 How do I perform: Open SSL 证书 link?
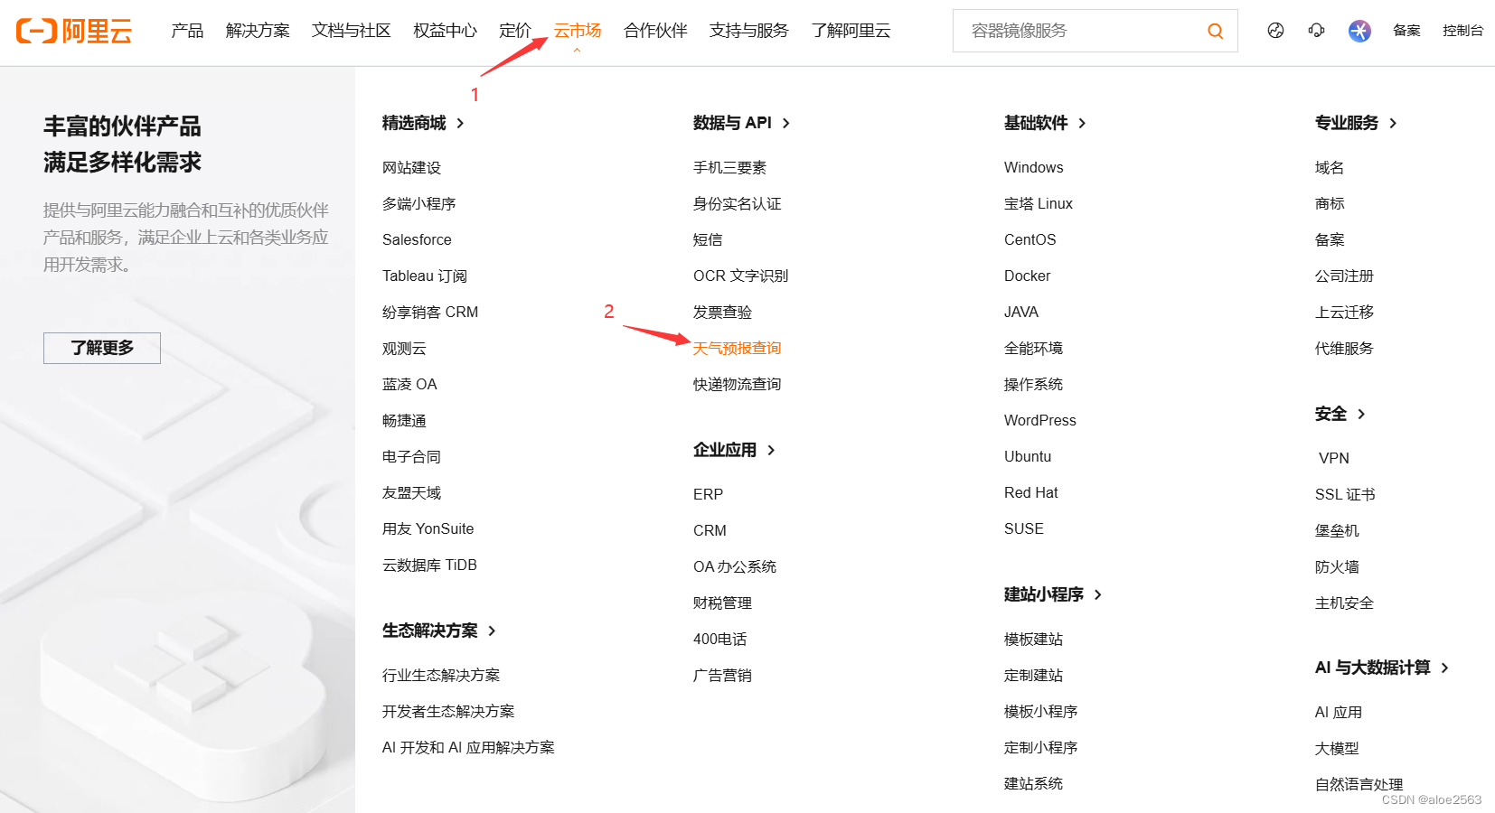pyautogui.click(x=1345, y=494)
